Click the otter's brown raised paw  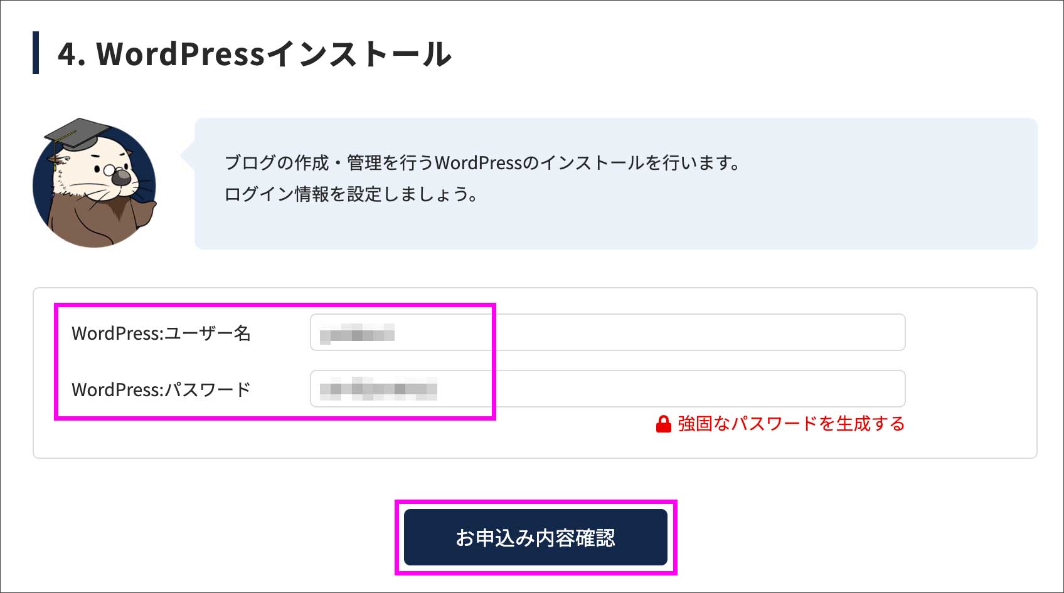coord(146,214)
